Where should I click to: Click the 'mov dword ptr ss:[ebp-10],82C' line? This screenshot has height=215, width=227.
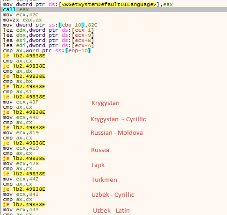pos(50,25)
